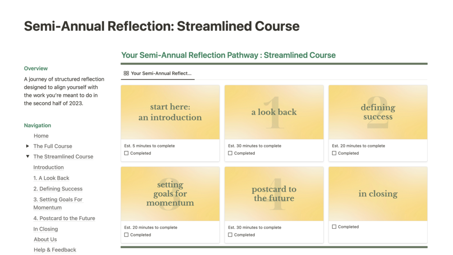
Task: Select the Your Semi-Annual Reflect... view tab
Action: point(160,73)
